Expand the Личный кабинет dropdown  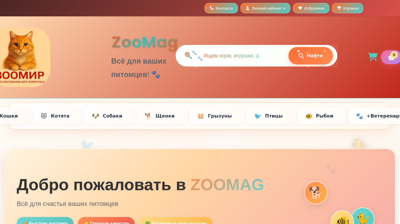[x=265, y=8]
